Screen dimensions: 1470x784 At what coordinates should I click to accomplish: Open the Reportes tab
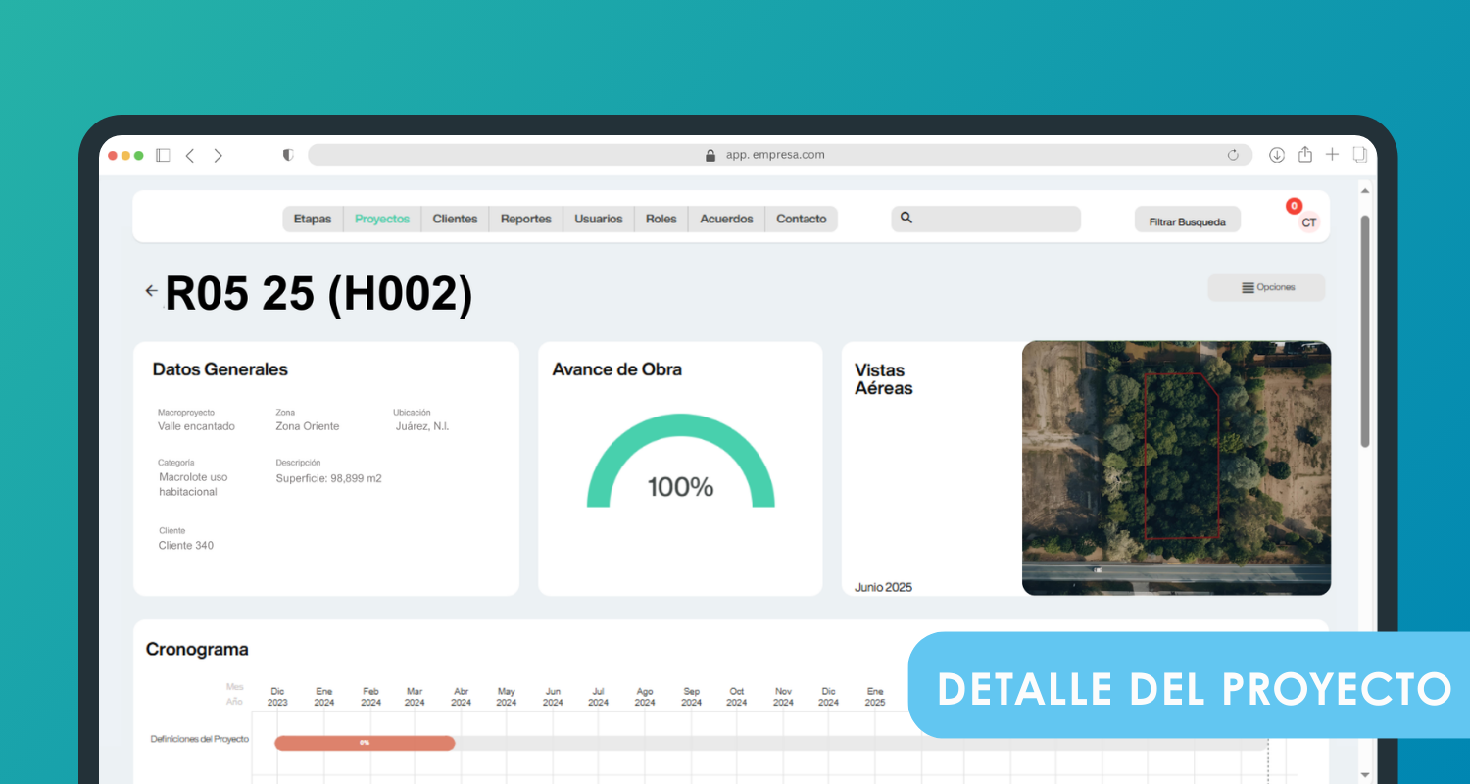(525, 219)
